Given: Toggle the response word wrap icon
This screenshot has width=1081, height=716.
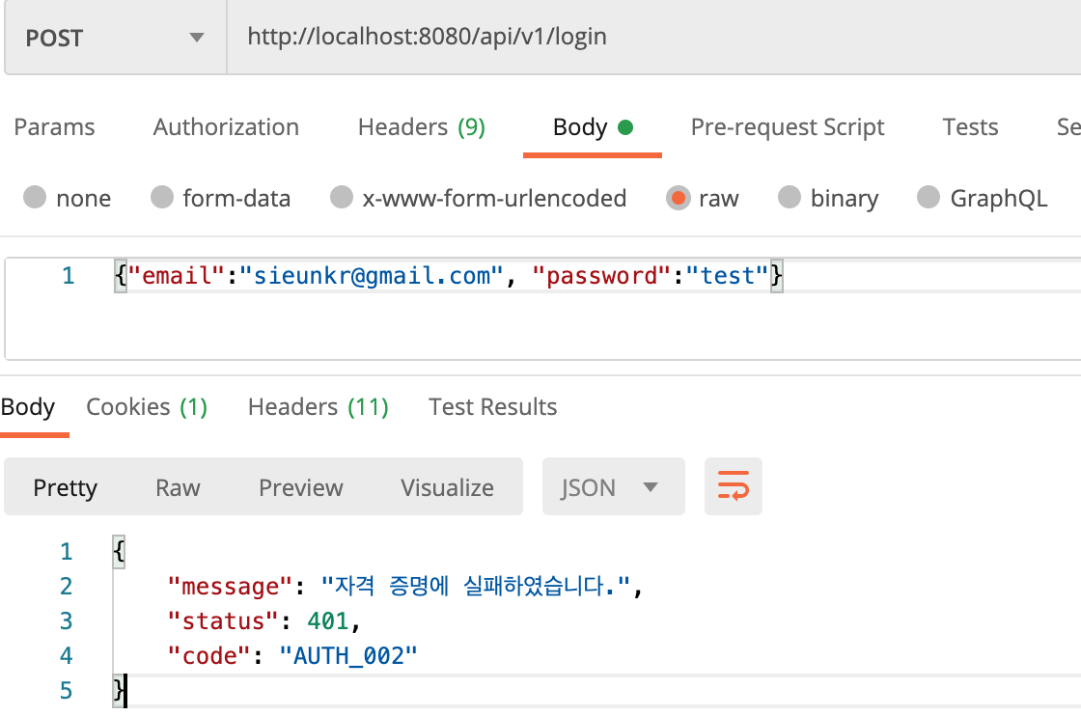Looking at the screenshot, I should tap(734, 487).
